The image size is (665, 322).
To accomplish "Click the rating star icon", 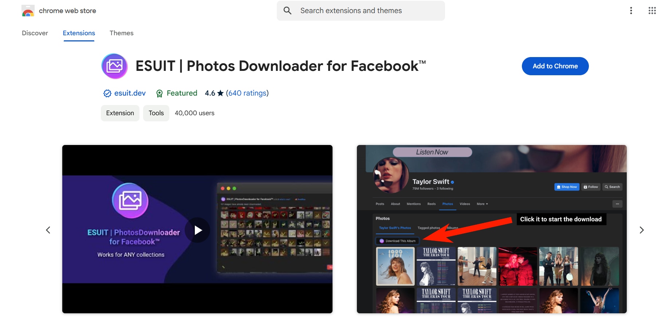I will (220, 93).
